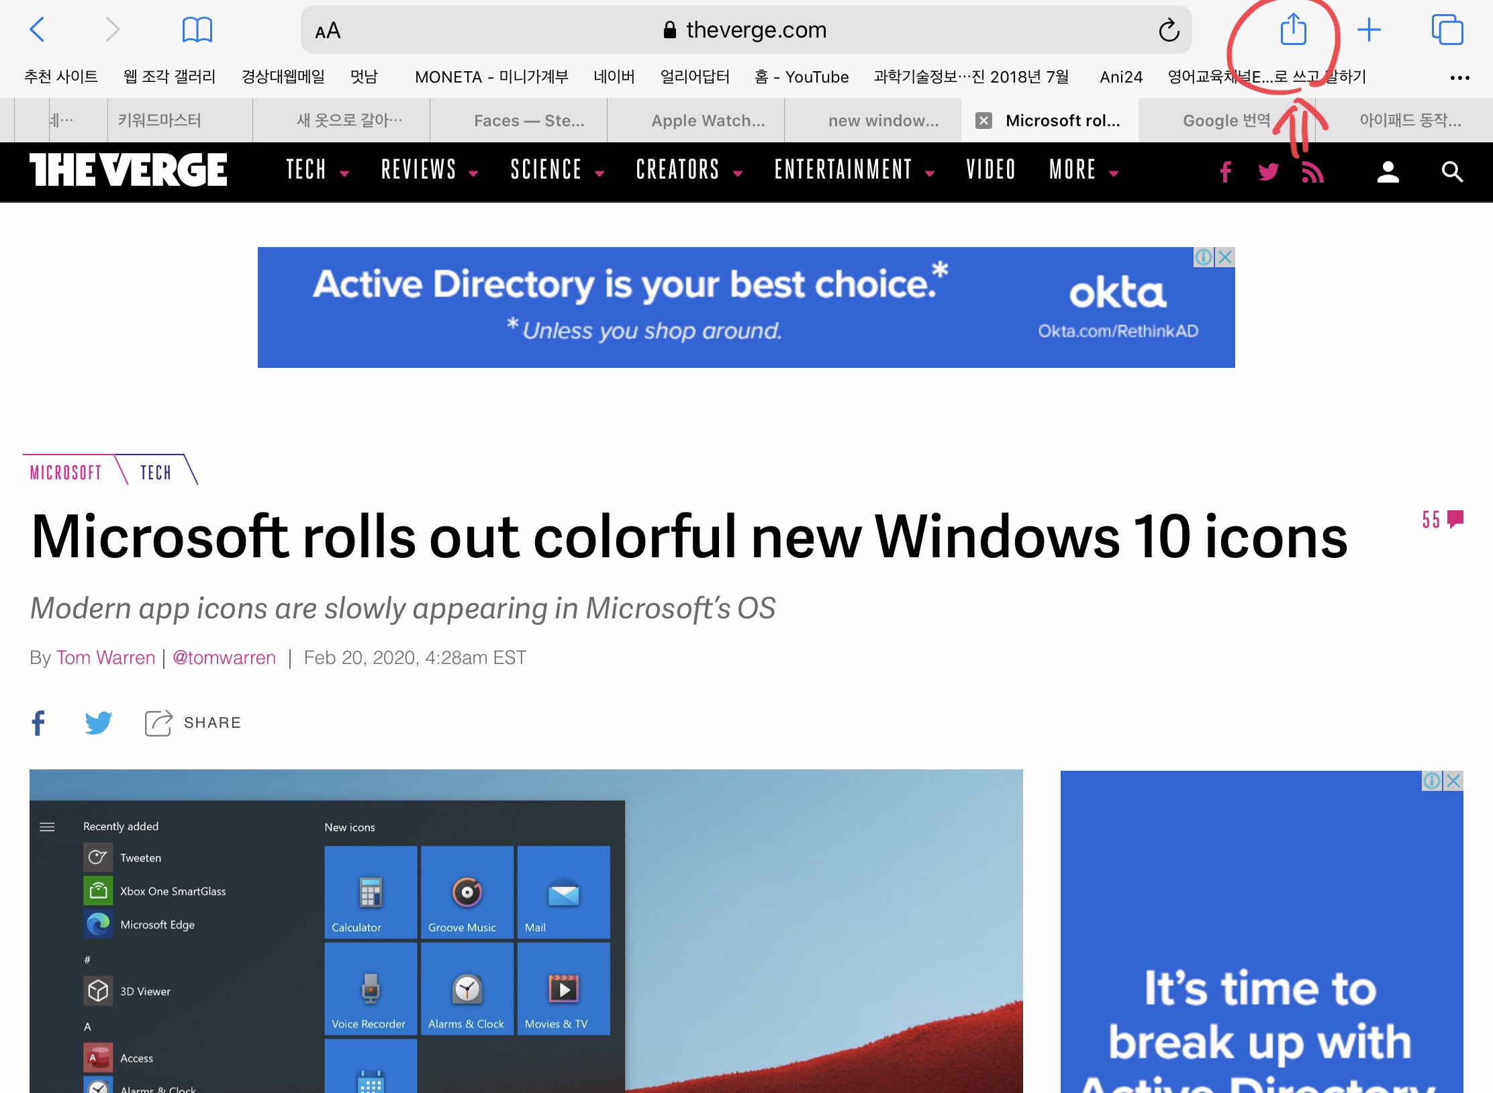
Task: Open author Tom Warren's page
Action: click(x=105, y=657)
